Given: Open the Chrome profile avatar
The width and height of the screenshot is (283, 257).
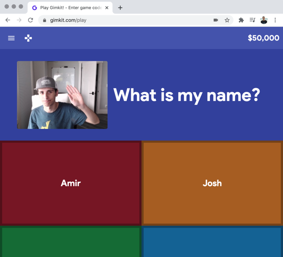Looking at the screenshot, I should [264, 20].
